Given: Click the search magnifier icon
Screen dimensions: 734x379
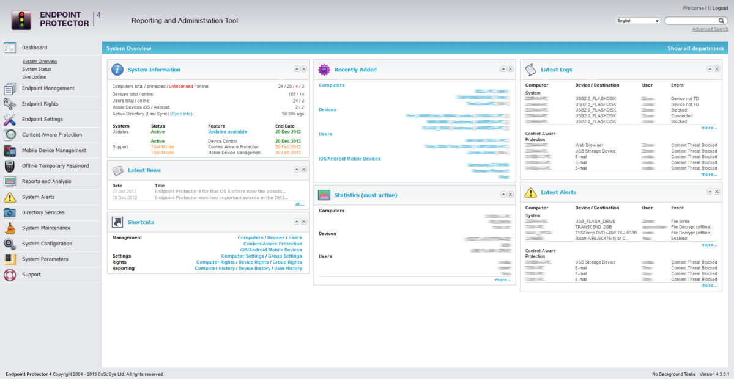Looking at the screenshot, I should pyautogui.click(x=722, y=21).
